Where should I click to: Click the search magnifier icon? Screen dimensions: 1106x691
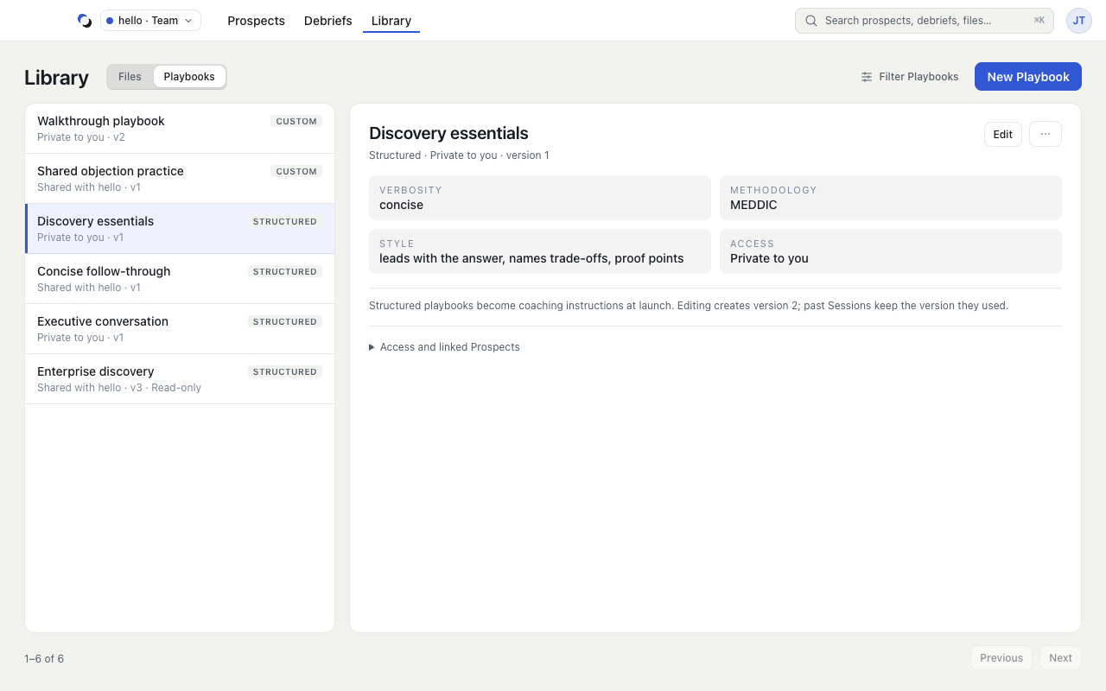(811, 21)
